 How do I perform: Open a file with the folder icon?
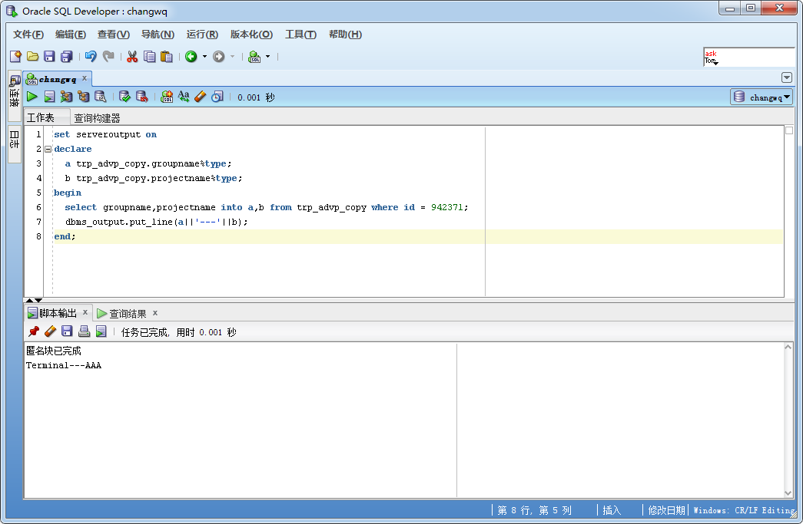coord(33,56)
